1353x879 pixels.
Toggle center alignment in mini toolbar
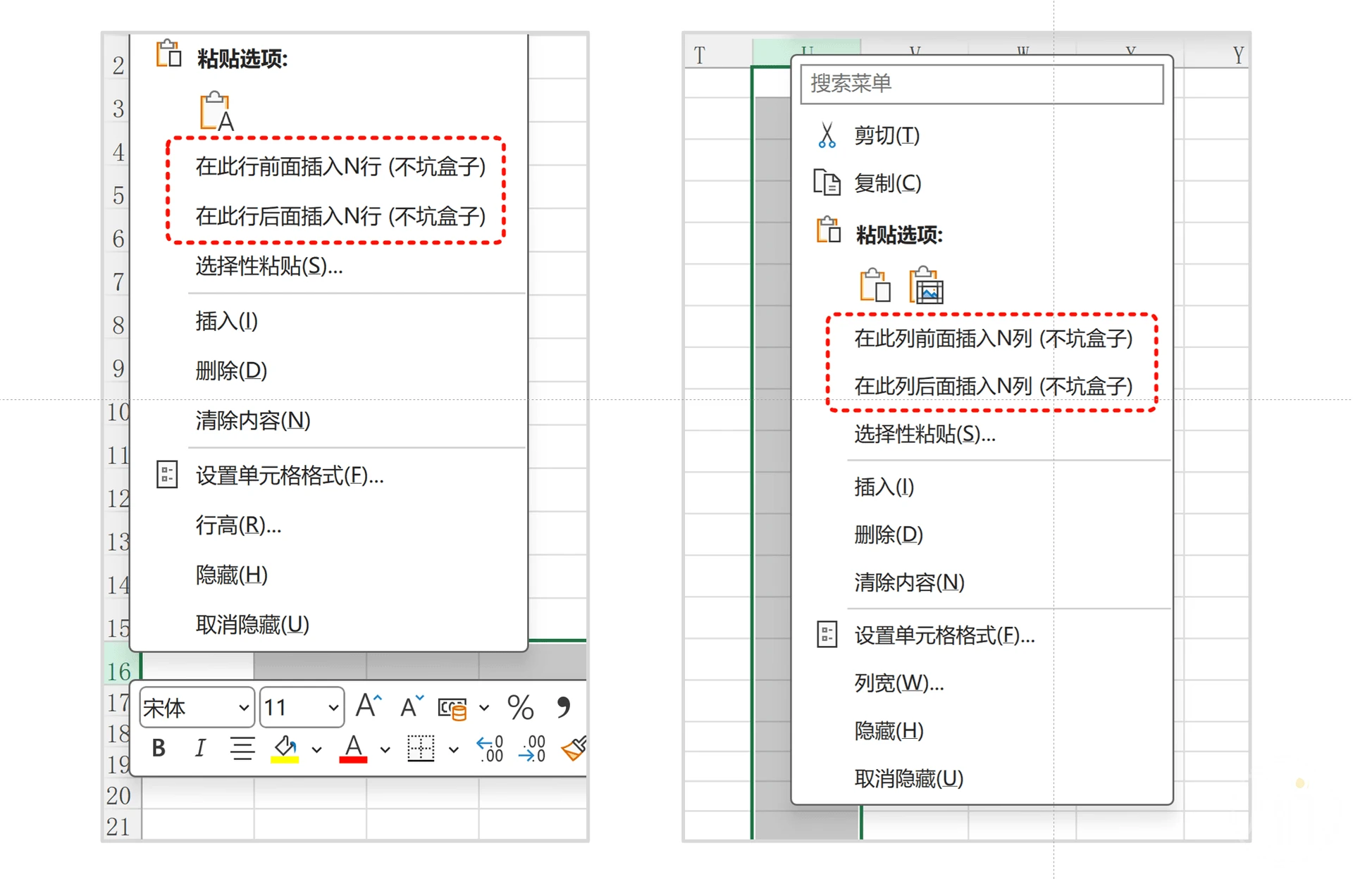(242, 748)
